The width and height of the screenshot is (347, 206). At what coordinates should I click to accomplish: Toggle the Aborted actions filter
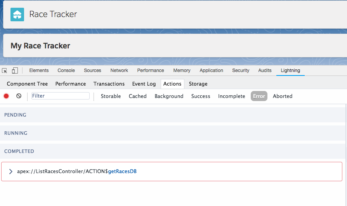click(282, 96)
